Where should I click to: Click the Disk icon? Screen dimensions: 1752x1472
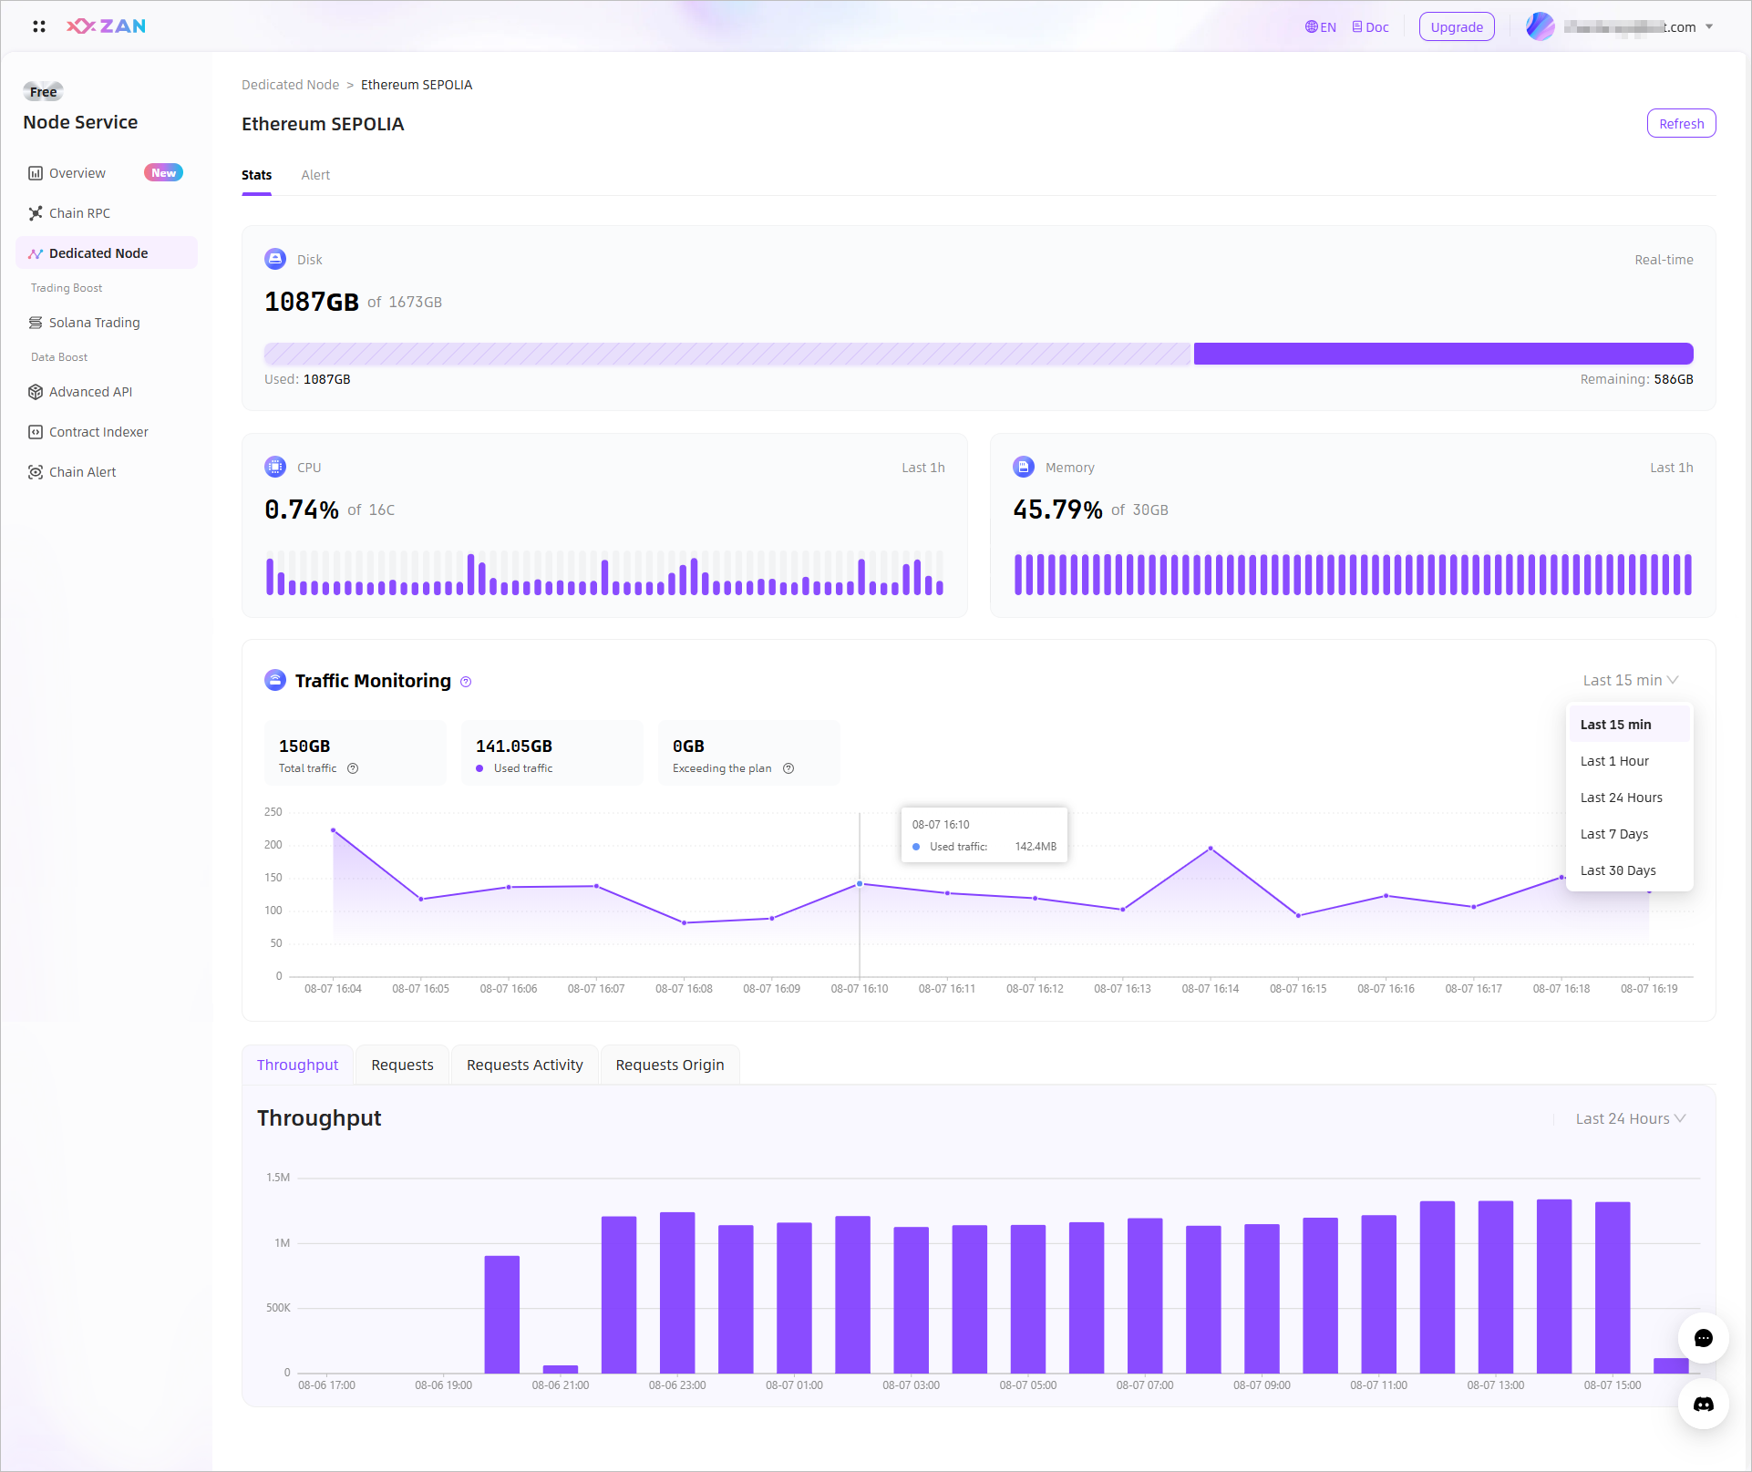tap(275, 259)
